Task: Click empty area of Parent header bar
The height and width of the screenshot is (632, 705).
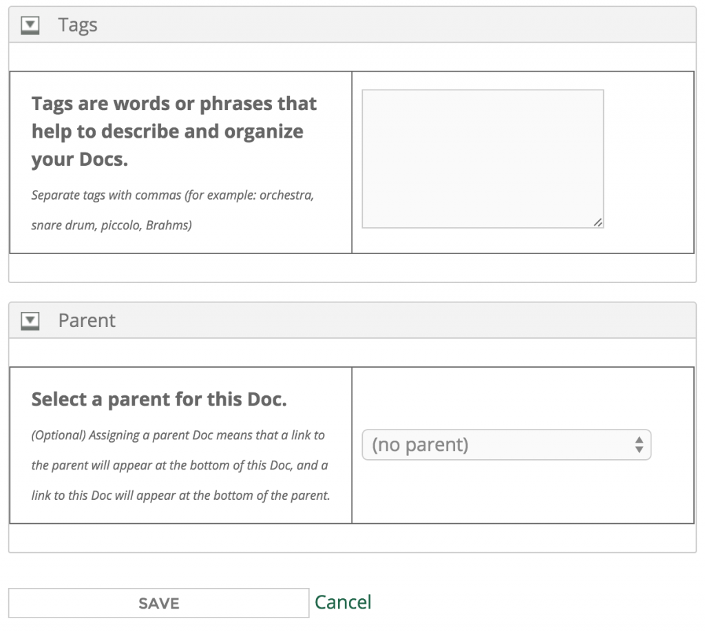Action: 405,321
